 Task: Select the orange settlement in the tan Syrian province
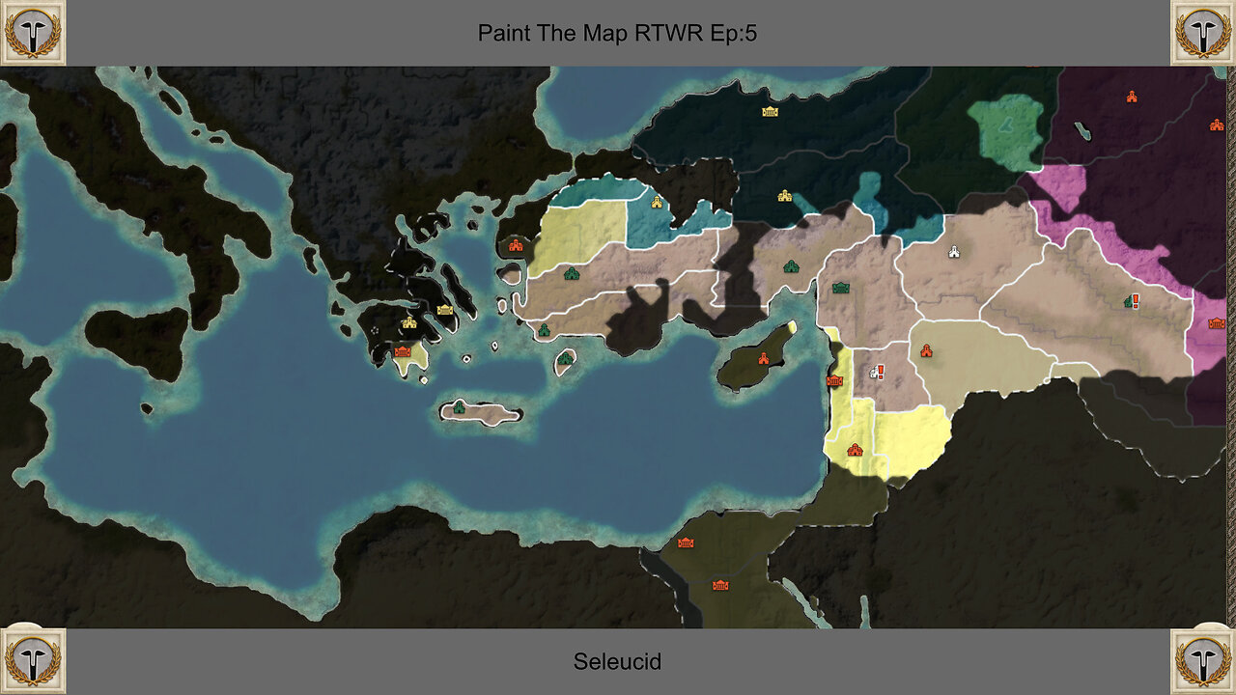coord(926,351)
